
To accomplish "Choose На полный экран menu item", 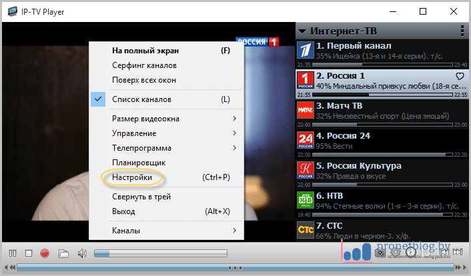I will click(166, 51).
